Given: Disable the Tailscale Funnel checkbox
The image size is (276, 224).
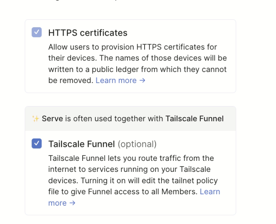Looking at the screenshot, I should [37, 144].
